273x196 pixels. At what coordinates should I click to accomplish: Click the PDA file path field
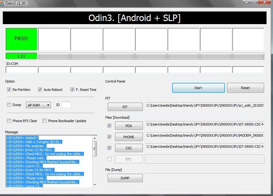[x=205, y=126]
